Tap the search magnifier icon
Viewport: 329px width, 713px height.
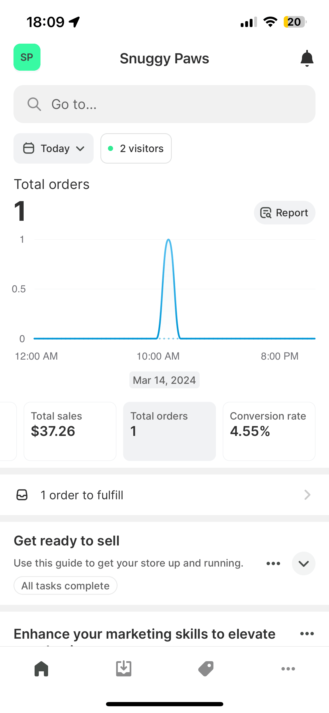click(34, 104)
